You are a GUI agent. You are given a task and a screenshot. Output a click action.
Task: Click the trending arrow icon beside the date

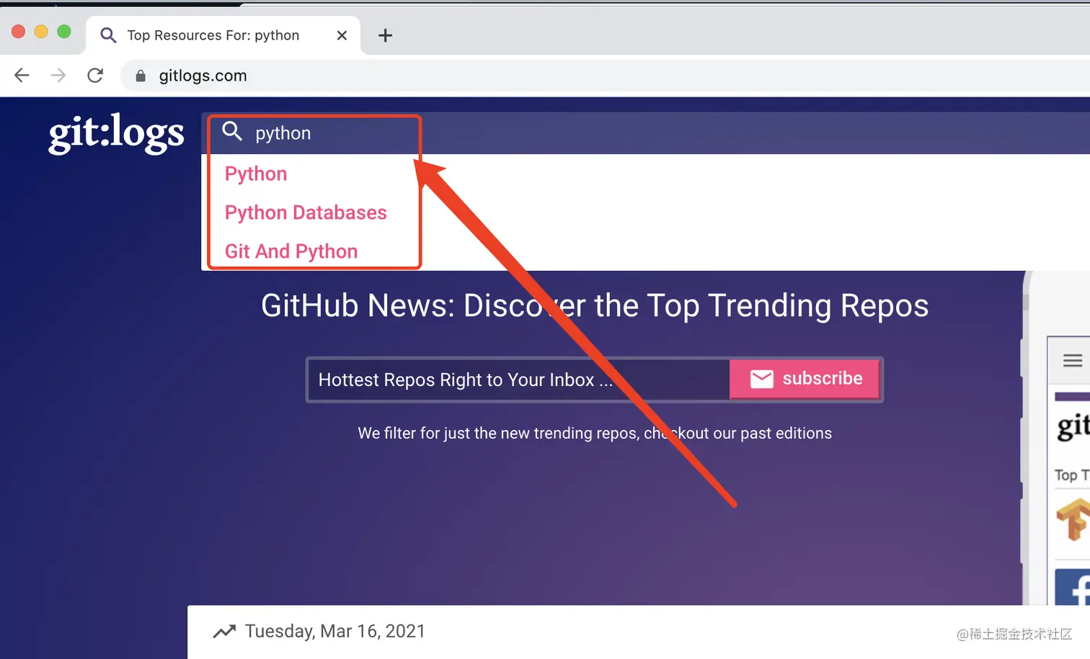pyautogui.click(x=224, y=632)
